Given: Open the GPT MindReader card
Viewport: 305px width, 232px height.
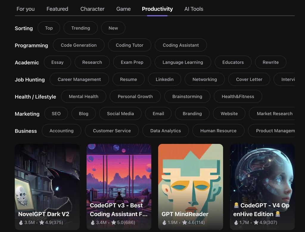Looking at the screenshot, I should (x=191, y=187).
